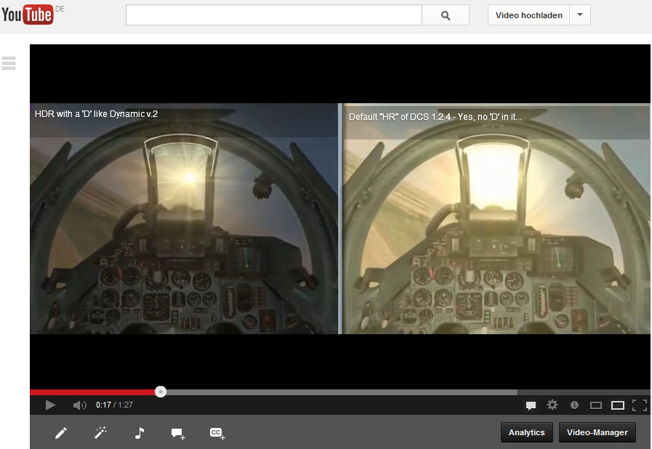Click the Video hochladen button

(528, 15)
